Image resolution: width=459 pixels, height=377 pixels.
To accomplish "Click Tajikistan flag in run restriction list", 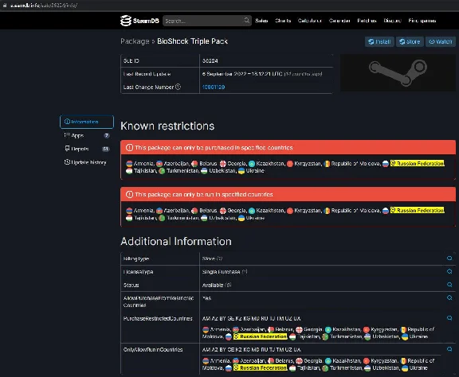I will (x=129, y=218).
